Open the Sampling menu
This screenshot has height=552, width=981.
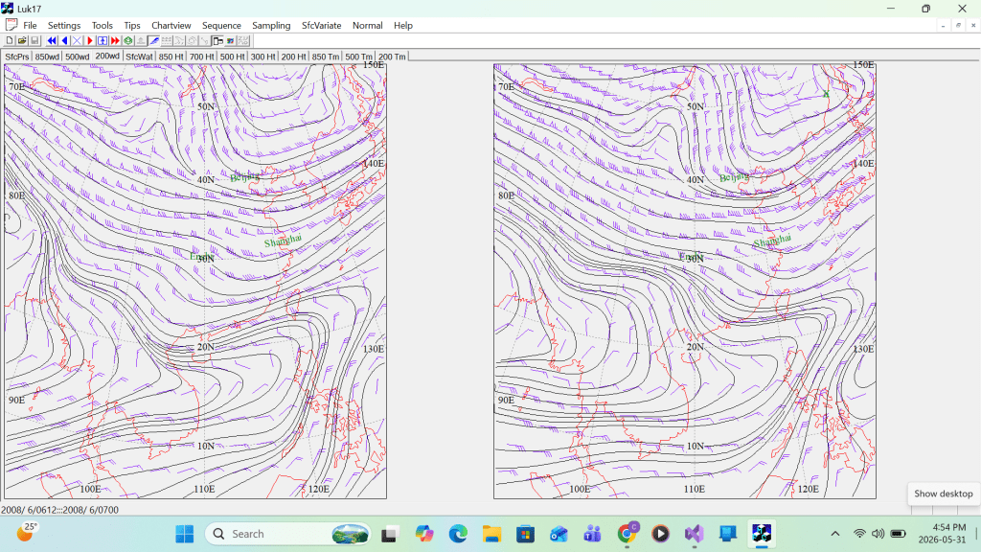(271, 26)
